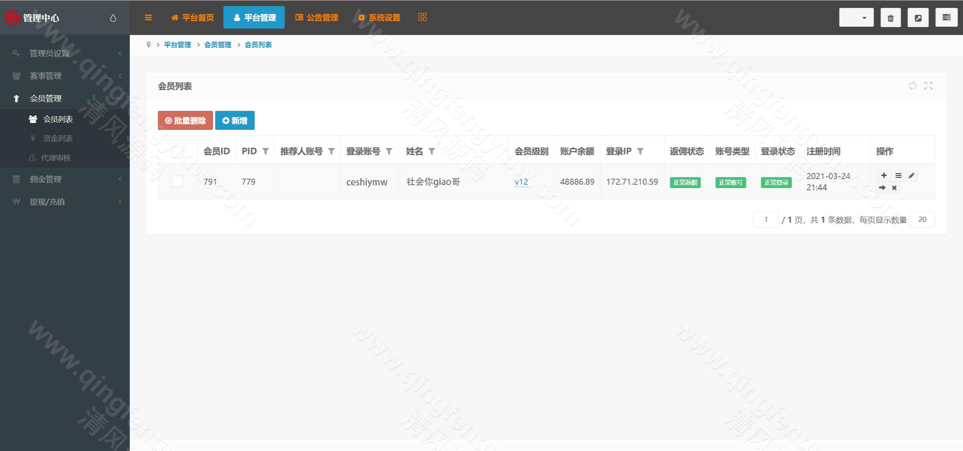Select 资金列表 from the sidebar
This screenshot has width=963, height=451.
coord(57,138)
